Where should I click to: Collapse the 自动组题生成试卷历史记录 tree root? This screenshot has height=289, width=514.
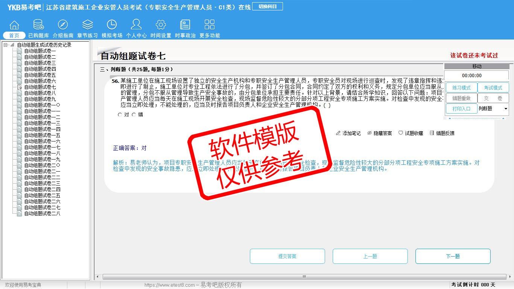pyautogui.click(x=6, y=45)
